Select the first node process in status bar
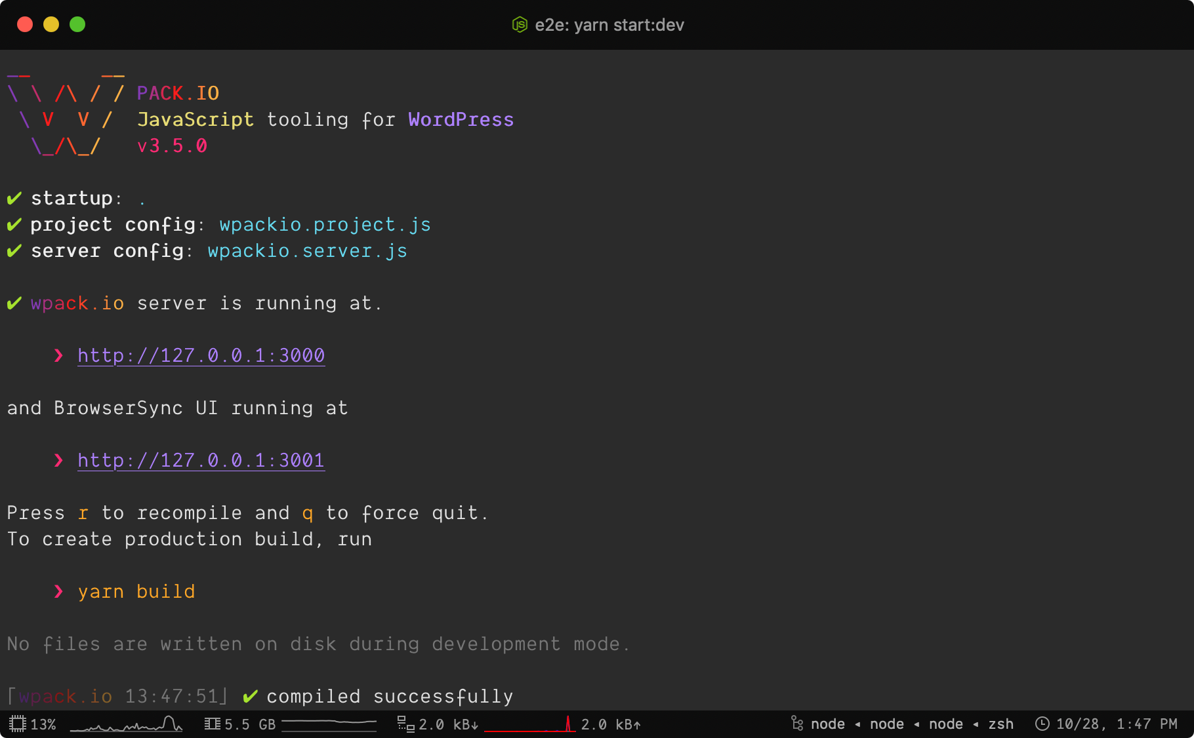 [827, 724]
